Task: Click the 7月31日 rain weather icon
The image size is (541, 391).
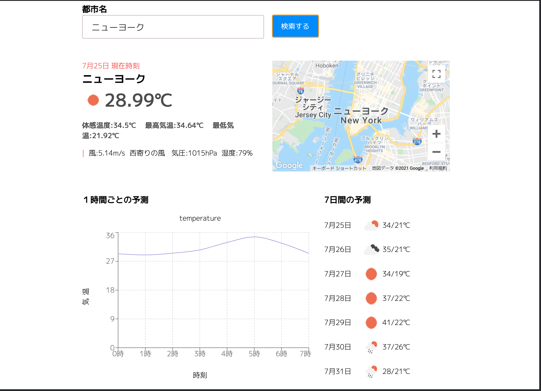Action: (371, 371)
